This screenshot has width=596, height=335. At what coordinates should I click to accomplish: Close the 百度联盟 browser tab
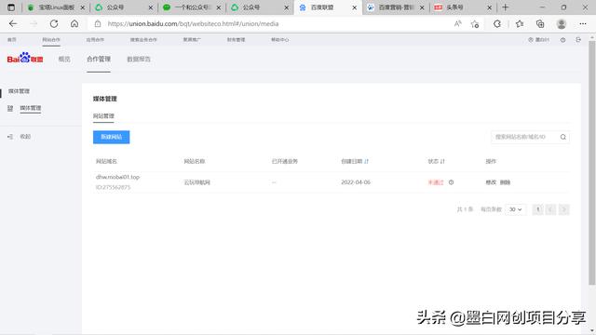tap(354, 7)
